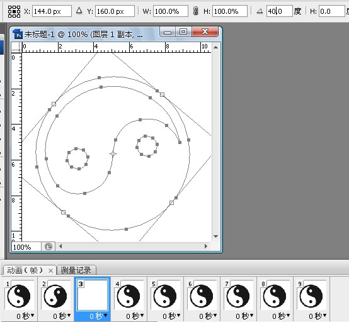Open frame 6 delay dropdown 0 秒

point(208,316)
